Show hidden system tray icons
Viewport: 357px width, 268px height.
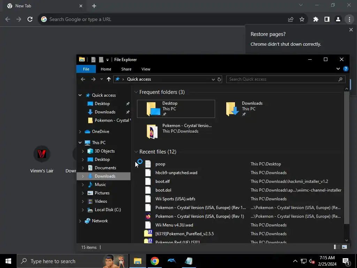tap(295, 261)
